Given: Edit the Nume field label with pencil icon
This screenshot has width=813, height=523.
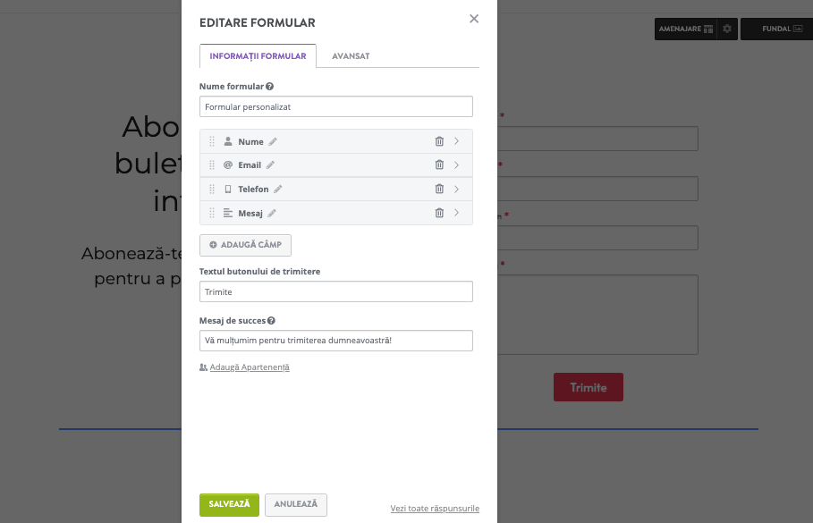Looking at the screenshot, I should pos(272,140).
